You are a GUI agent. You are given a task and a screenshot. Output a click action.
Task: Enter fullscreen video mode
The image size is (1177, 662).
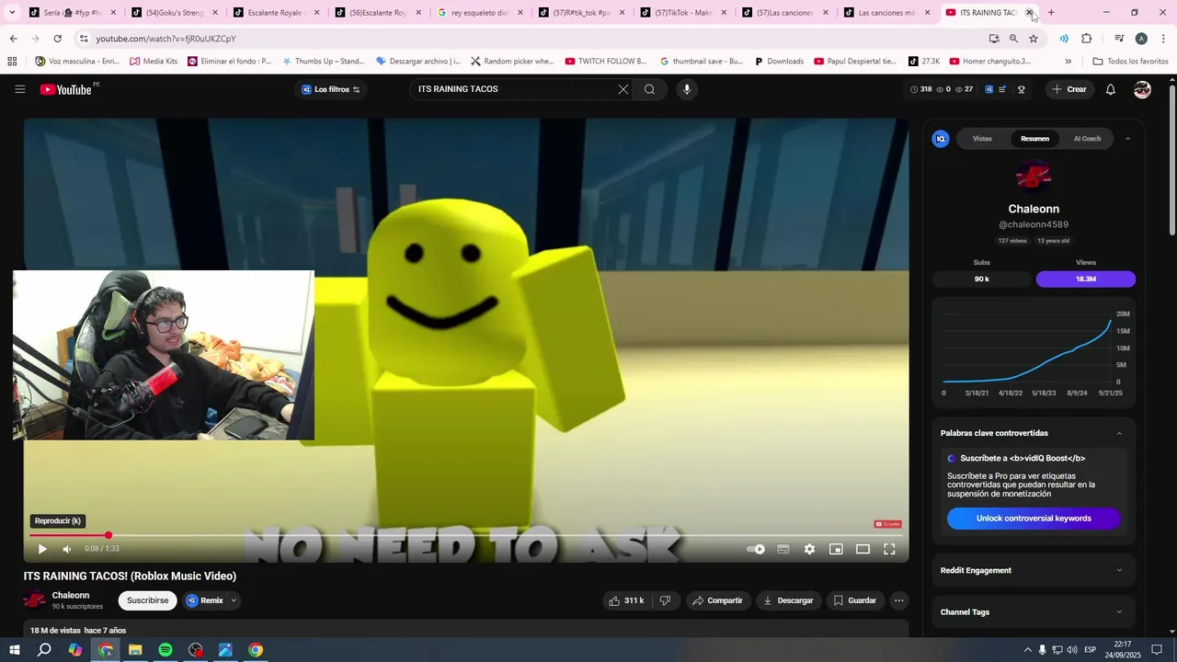click(889, 549)
